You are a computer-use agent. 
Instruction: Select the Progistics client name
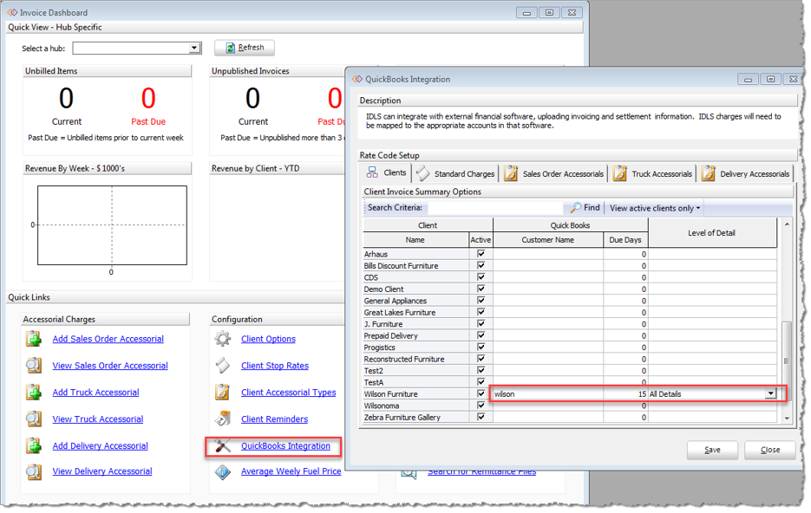point(379,347)
